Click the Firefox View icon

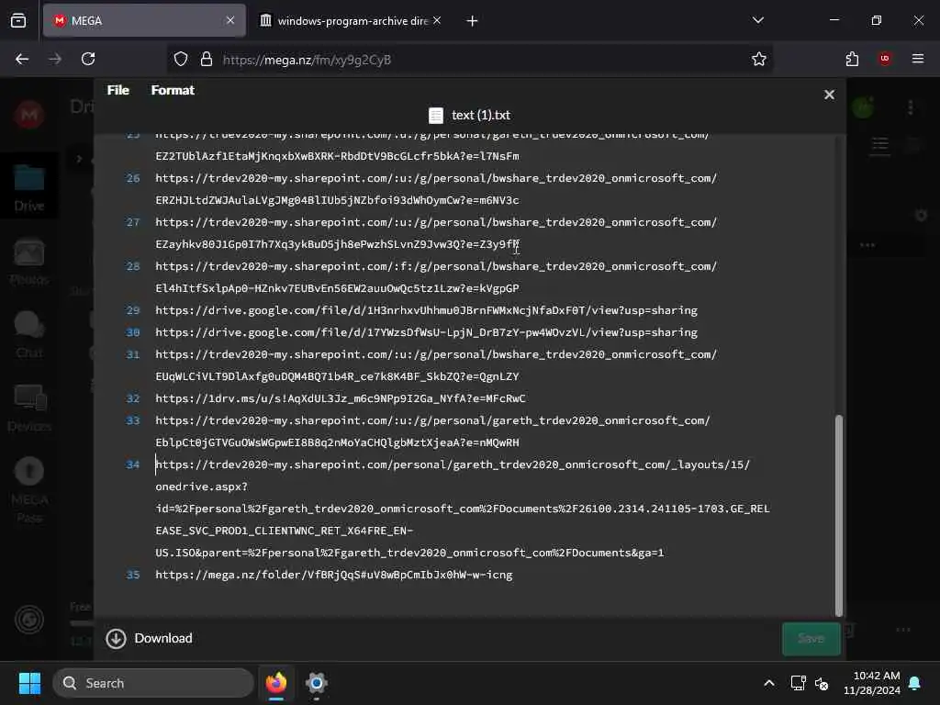tap(18, 21)
